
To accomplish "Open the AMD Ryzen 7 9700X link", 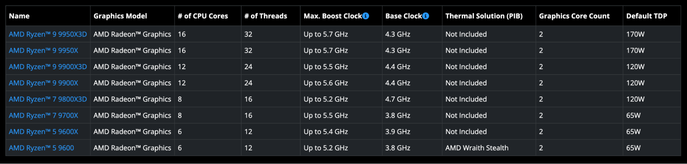I will (x=43, y=115).
